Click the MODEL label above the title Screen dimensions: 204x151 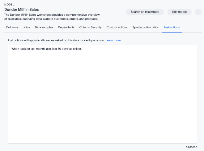(9, 5)
